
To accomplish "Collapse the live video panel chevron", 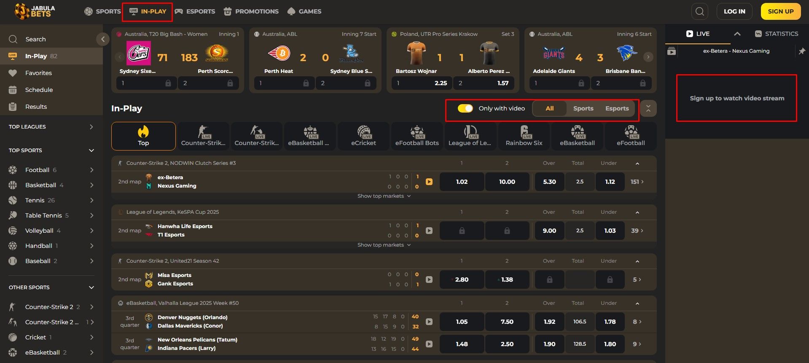I will point(737,34).
